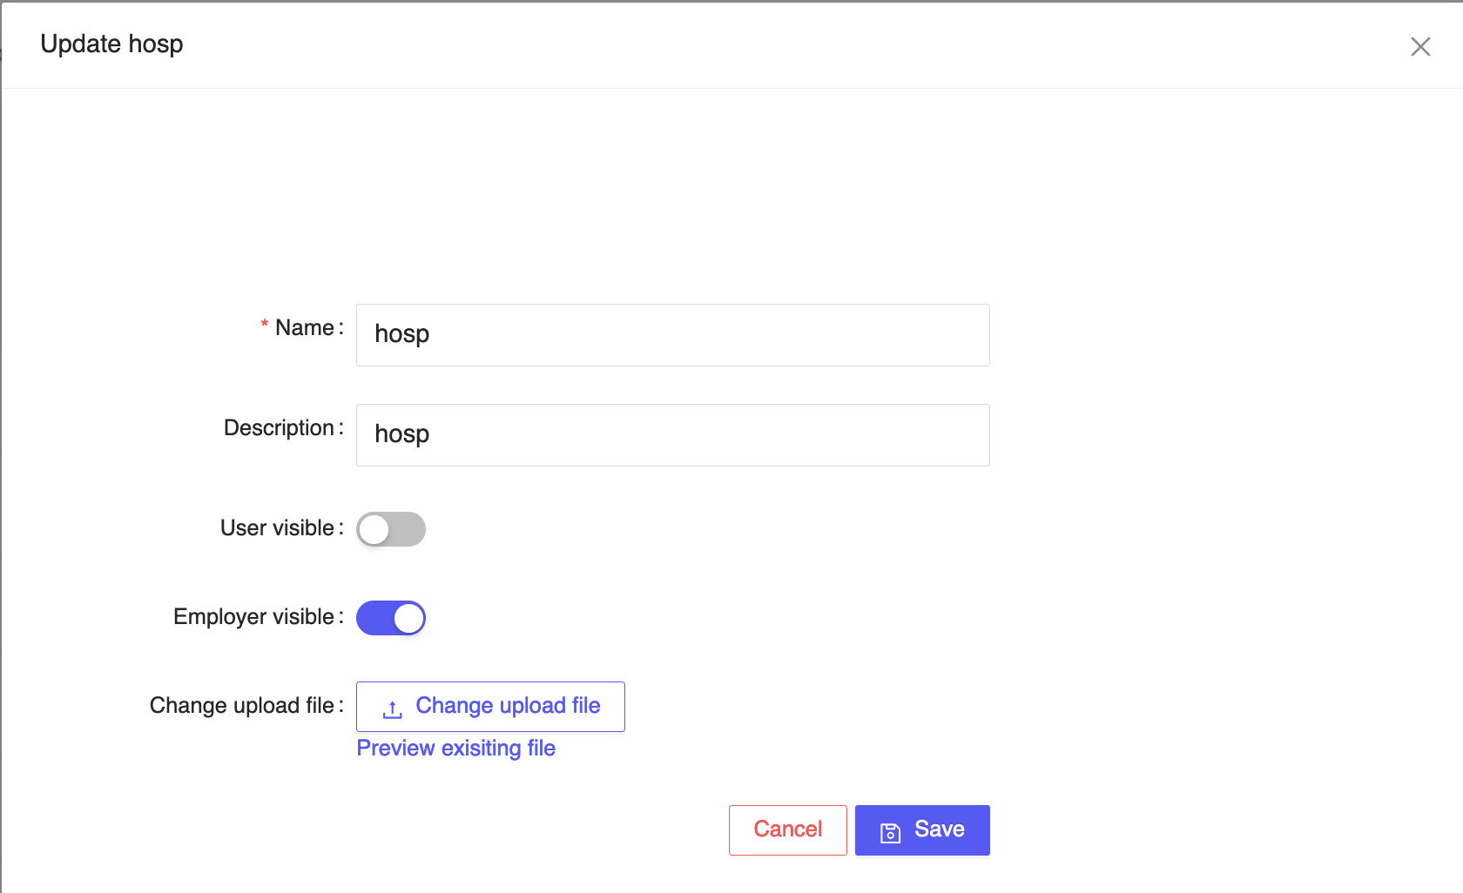
Task: Click the upload arrow icon
Action: (x=393, y=708)
